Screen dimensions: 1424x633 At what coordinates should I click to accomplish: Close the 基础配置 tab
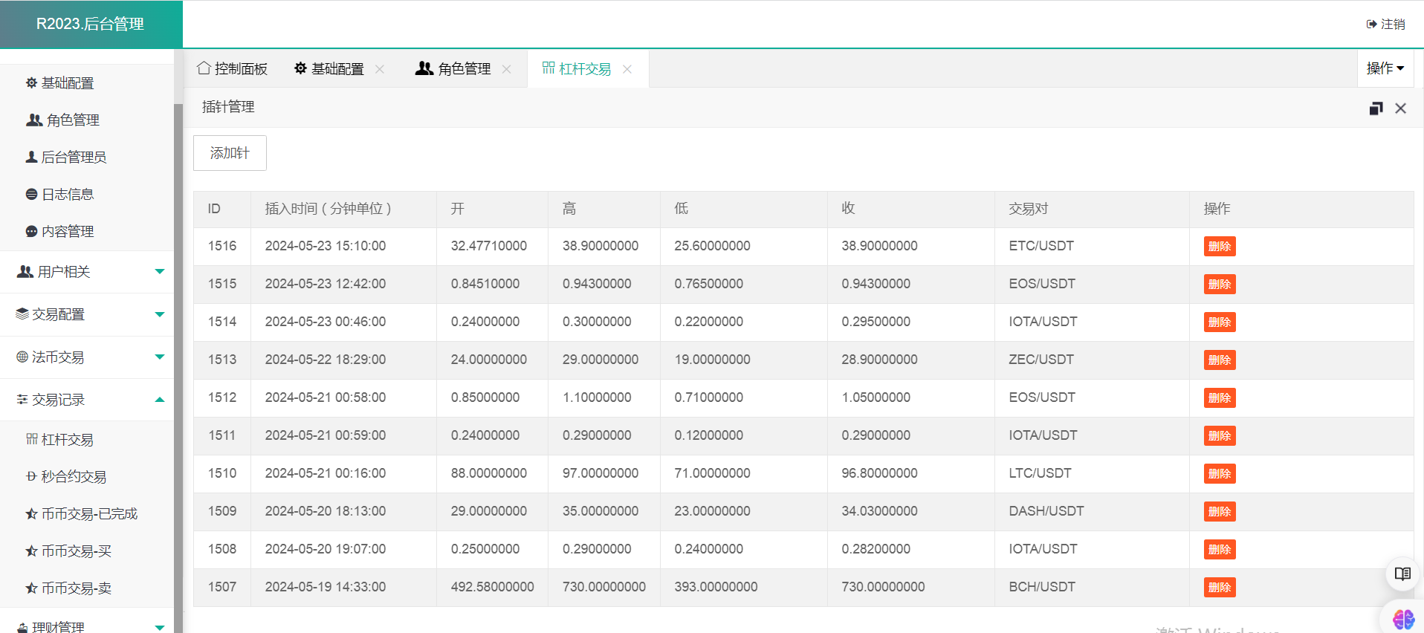click(380, 69)
